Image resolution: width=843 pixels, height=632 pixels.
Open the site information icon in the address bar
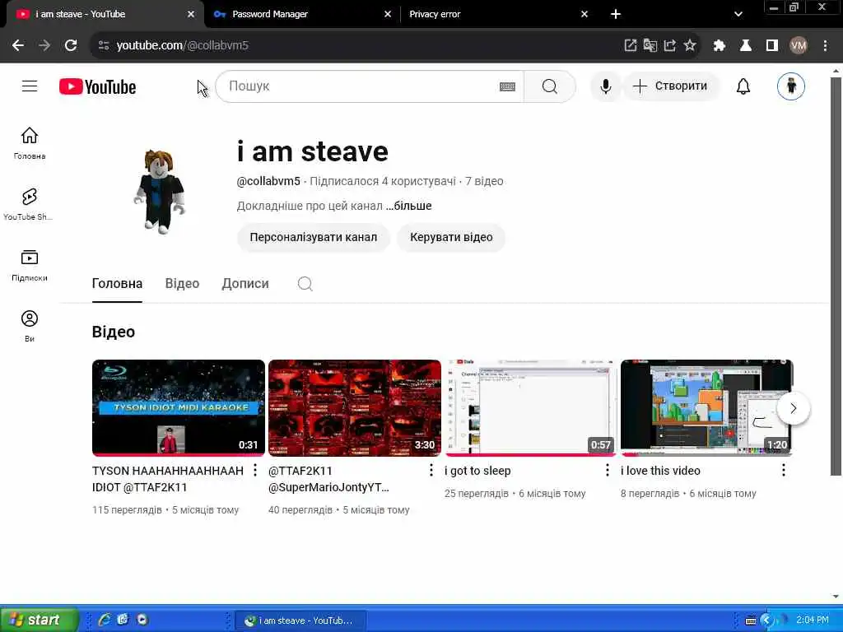pyautogui.click(x=104, y=46)
